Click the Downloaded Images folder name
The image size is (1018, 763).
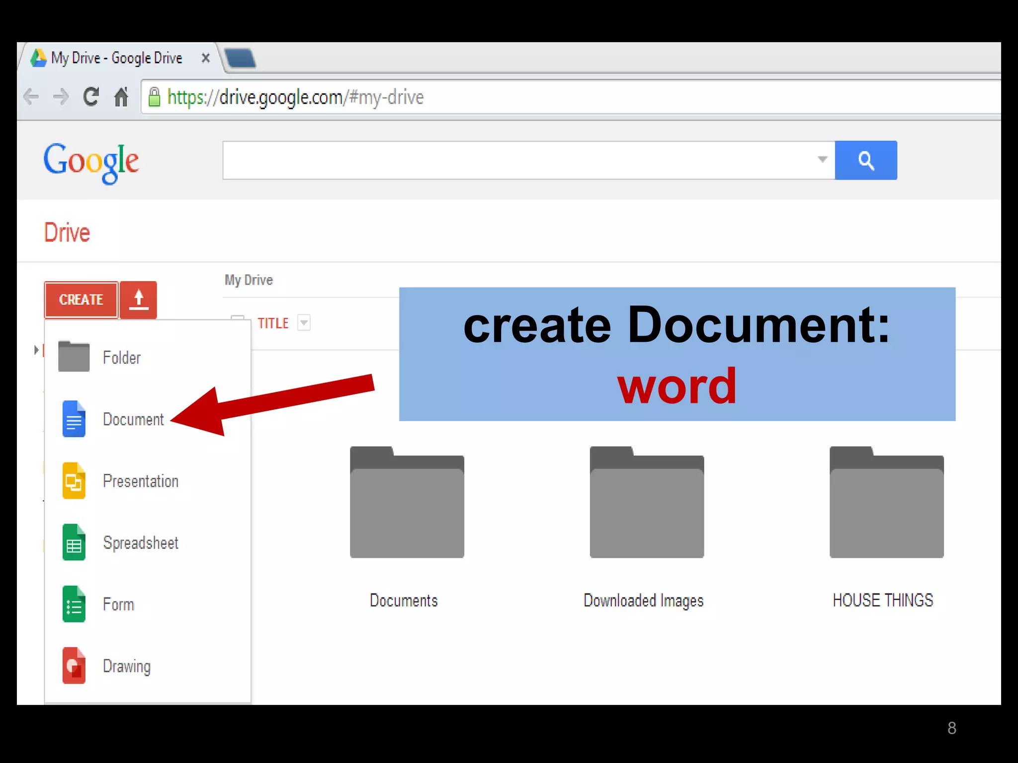644,601
